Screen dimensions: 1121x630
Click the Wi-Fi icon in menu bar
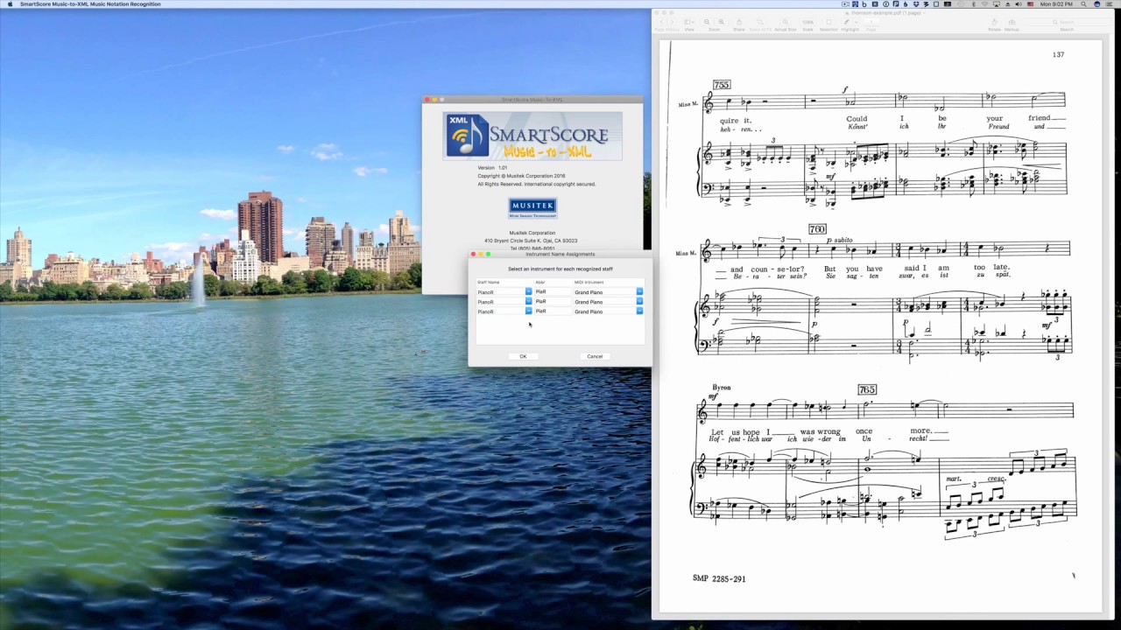click(985, 3)
